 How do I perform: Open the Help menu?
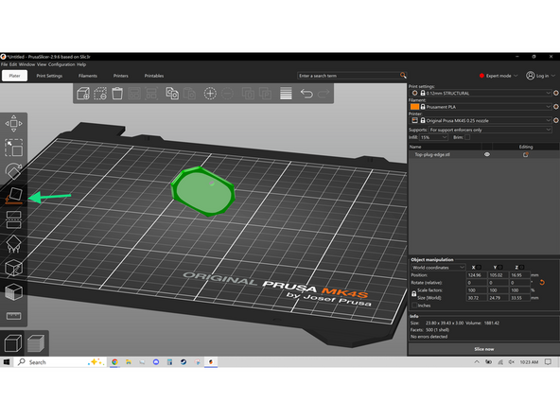pyautogui.click(x=81, y=64)
